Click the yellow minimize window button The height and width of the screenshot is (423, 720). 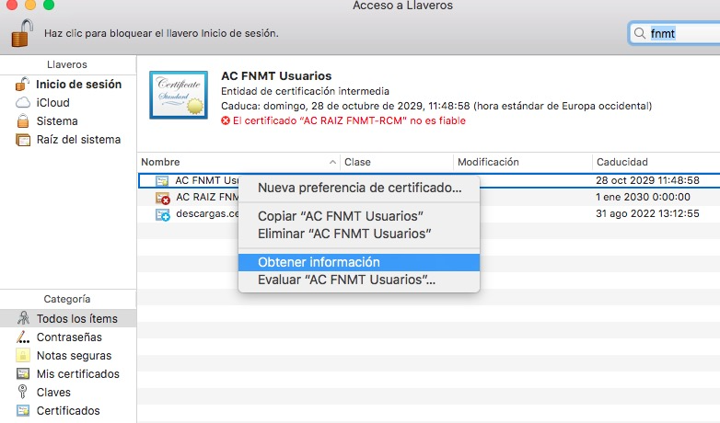30,5
